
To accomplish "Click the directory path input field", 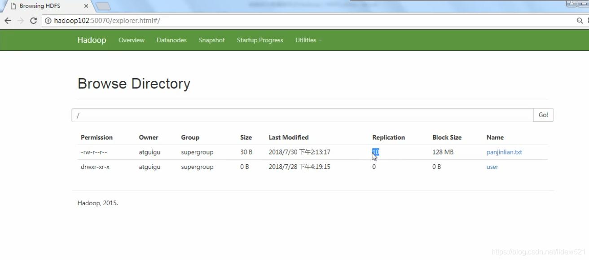I will click(x=303, y=115).
